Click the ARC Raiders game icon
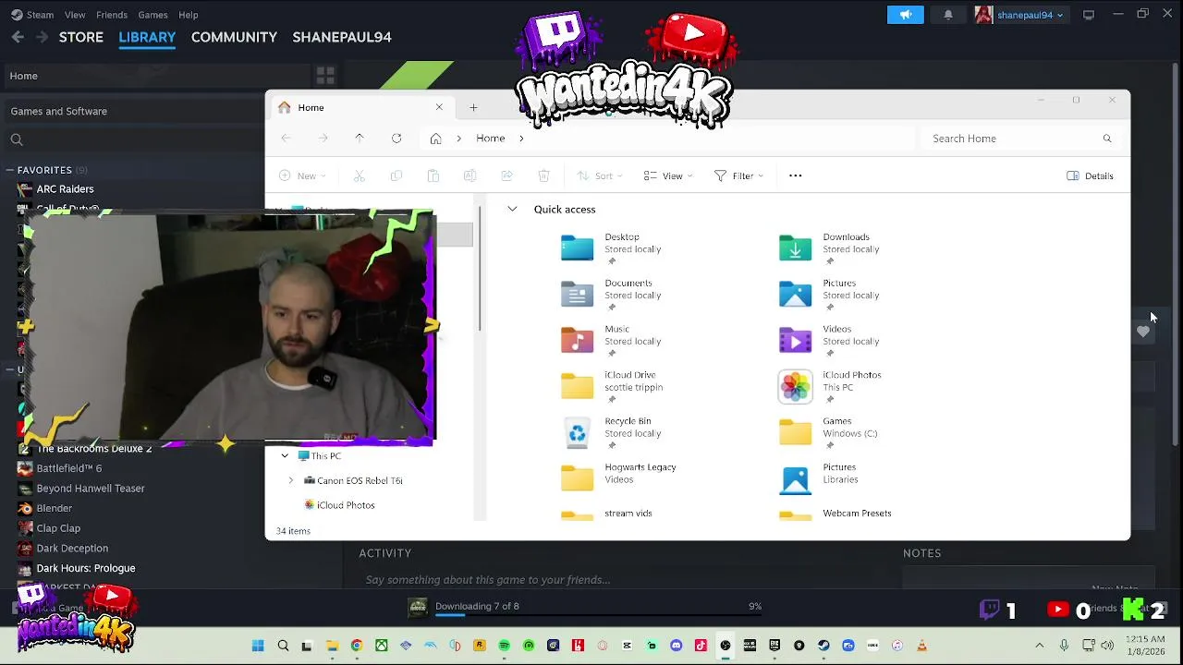This screenshot has width=1183, height=665. point(25,189)
